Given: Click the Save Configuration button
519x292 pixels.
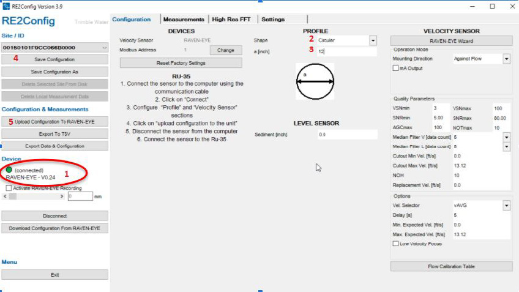Looking at the screenshot, I should click(54, 59).
